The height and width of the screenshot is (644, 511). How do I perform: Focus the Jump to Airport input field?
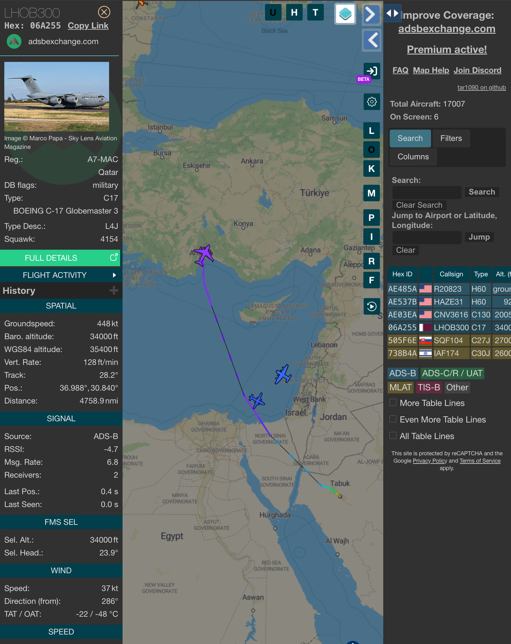point(427,237)
